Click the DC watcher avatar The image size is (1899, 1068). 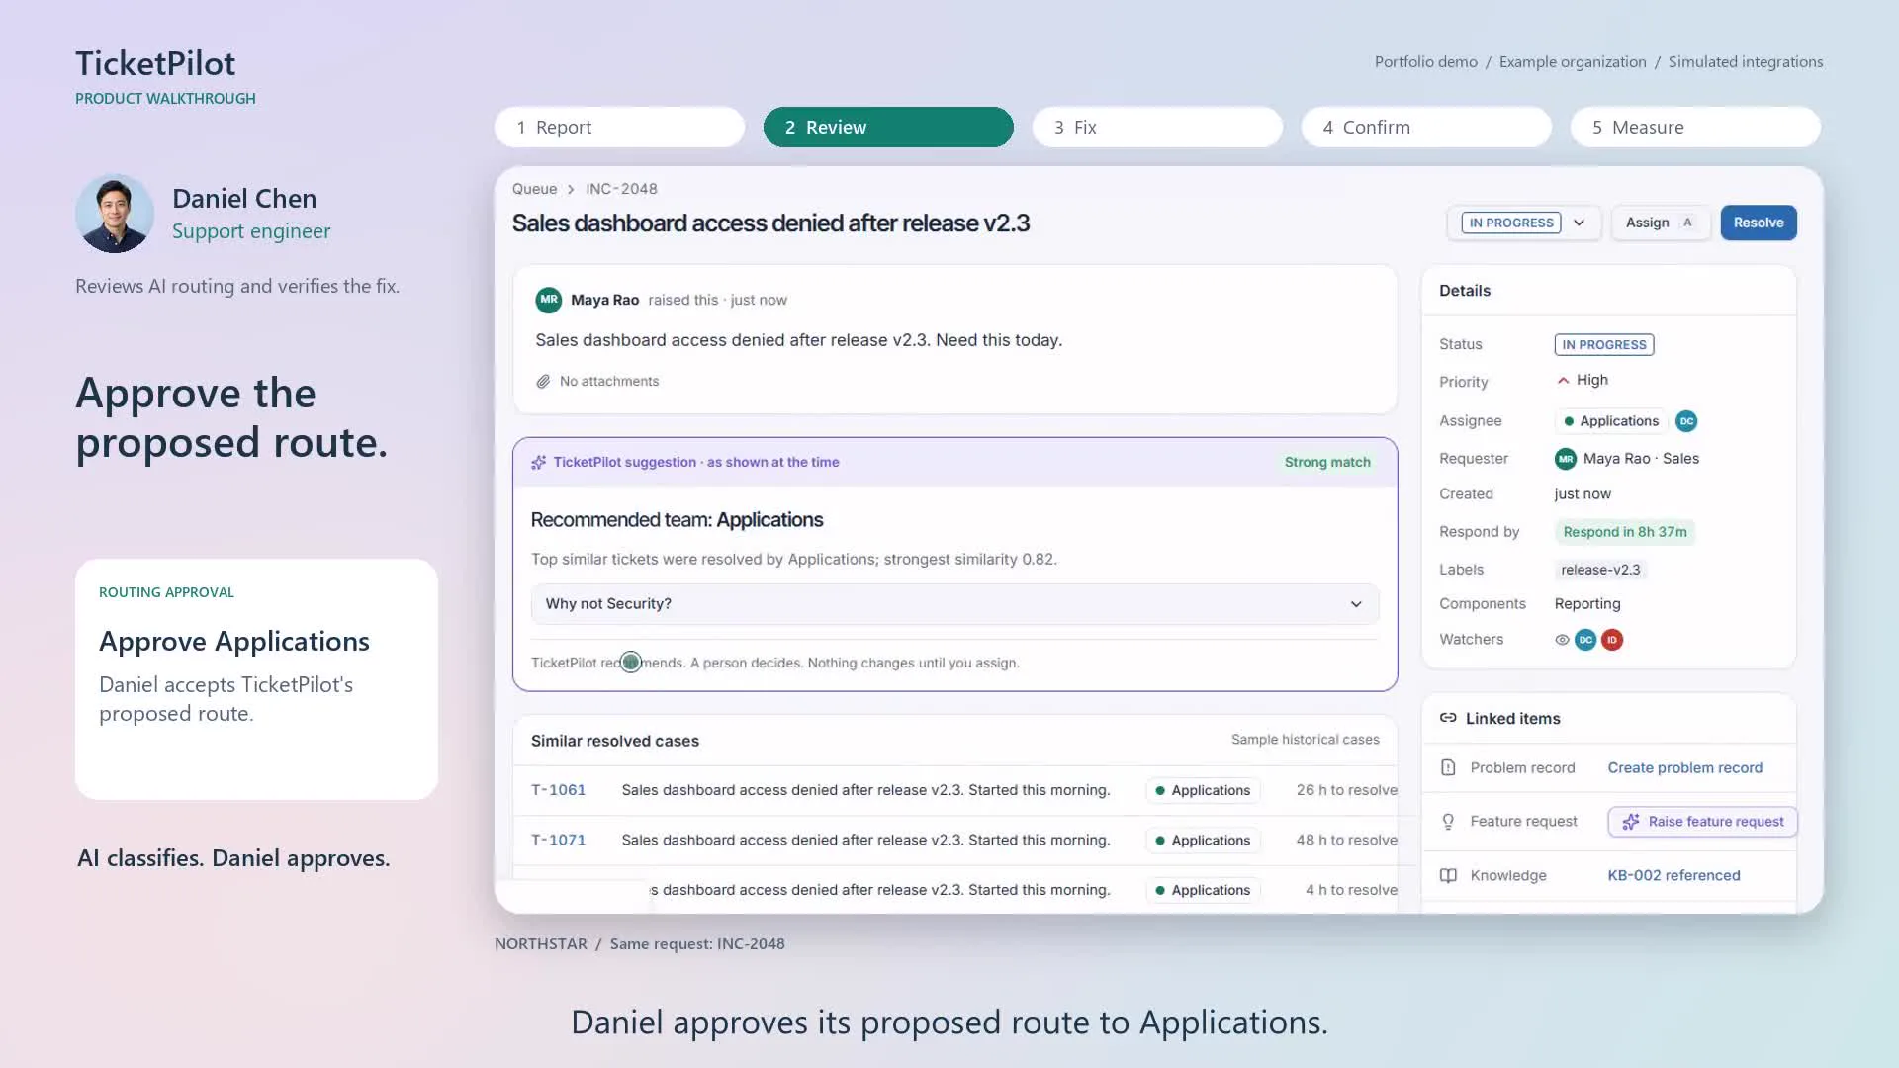click(x=1585, y=640)
